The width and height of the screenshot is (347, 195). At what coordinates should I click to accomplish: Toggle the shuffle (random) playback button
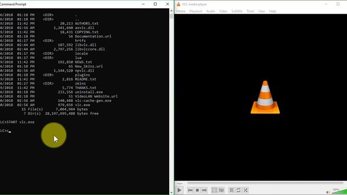(246, 190)
